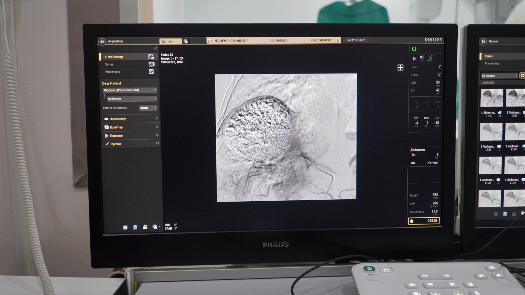The width and height of the screenshot is (525, 295).
Task: Click the frame rate icon beside 3 fps
Action: 413,155
